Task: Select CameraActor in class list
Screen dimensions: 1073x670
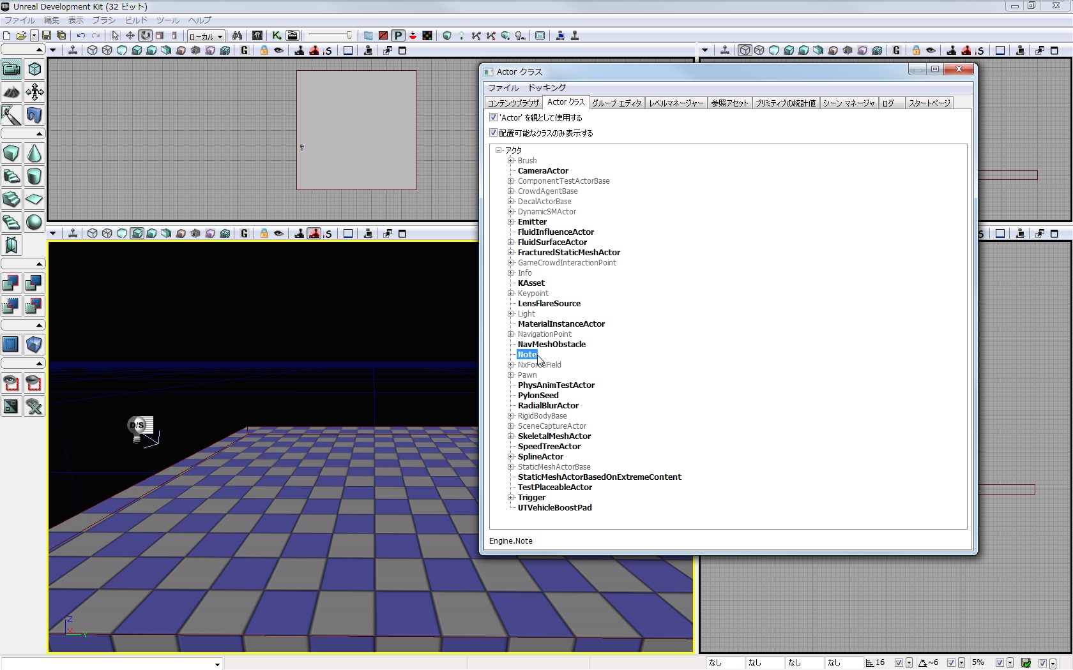Action: click(543, 171)
